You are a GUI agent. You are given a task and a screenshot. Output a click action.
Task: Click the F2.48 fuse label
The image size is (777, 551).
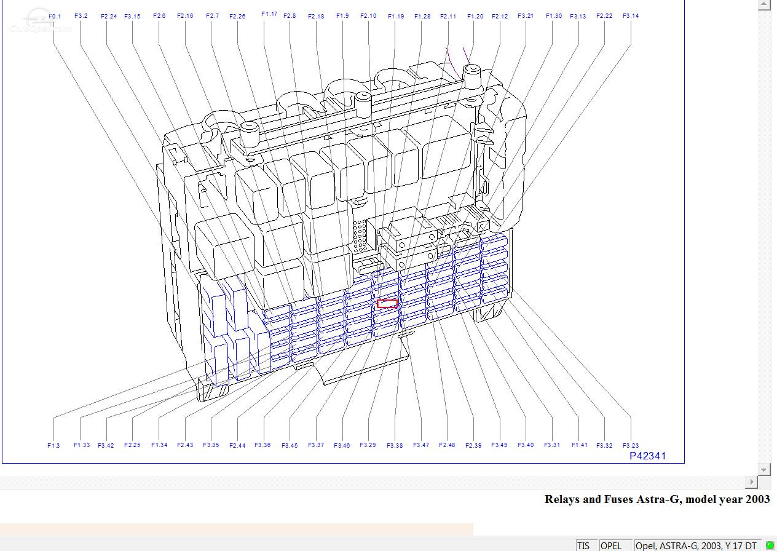click(447, 445)
